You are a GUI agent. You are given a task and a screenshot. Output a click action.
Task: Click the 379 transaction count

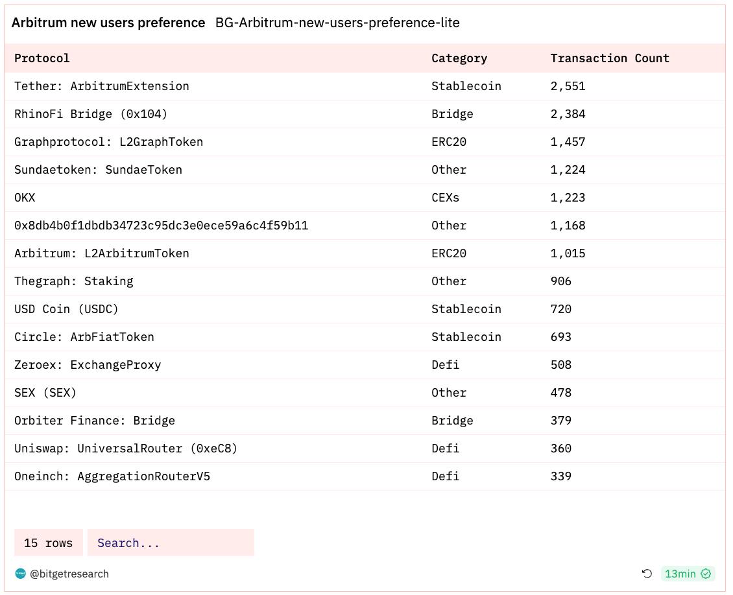(560, 421)
